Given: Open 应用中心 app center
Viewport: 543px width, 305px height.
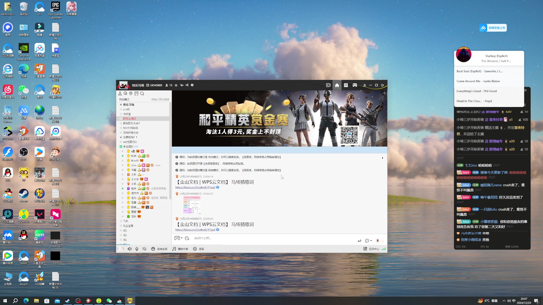Looking at the screenshot, I should point(371,249).
